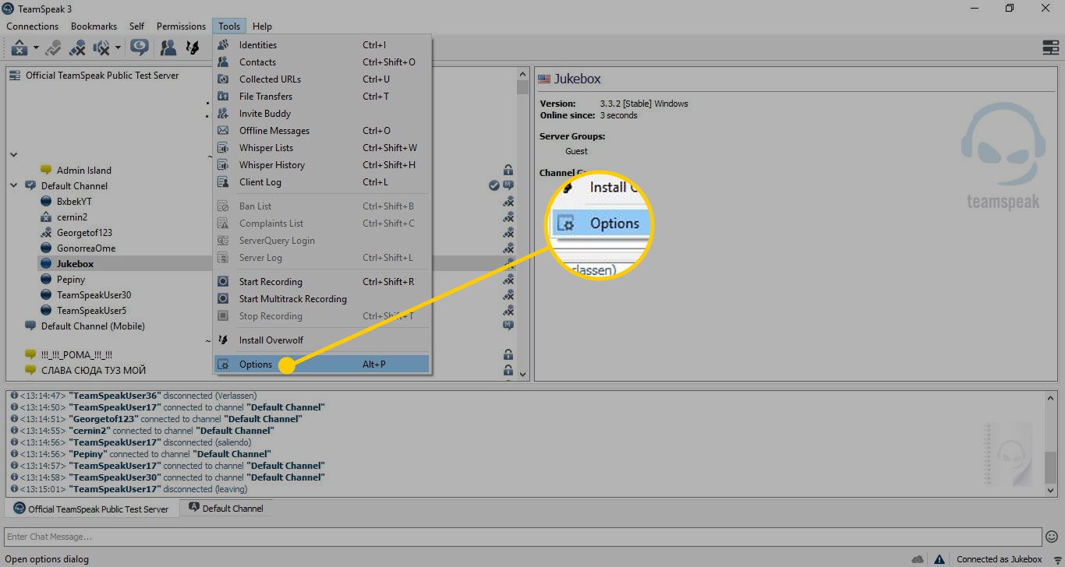The height and width of the screenshot is (567, 1065).
Task: Open the Bookmarks menu
Action: pyautogui.click(x=94, y=26)
